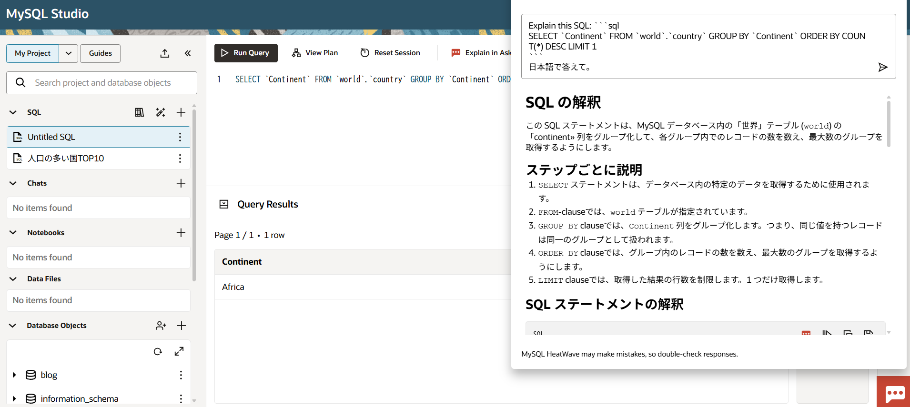Click the send arrow in chat prompt
The width and height of the screenshot is (910, 407).
click(882, 67)
